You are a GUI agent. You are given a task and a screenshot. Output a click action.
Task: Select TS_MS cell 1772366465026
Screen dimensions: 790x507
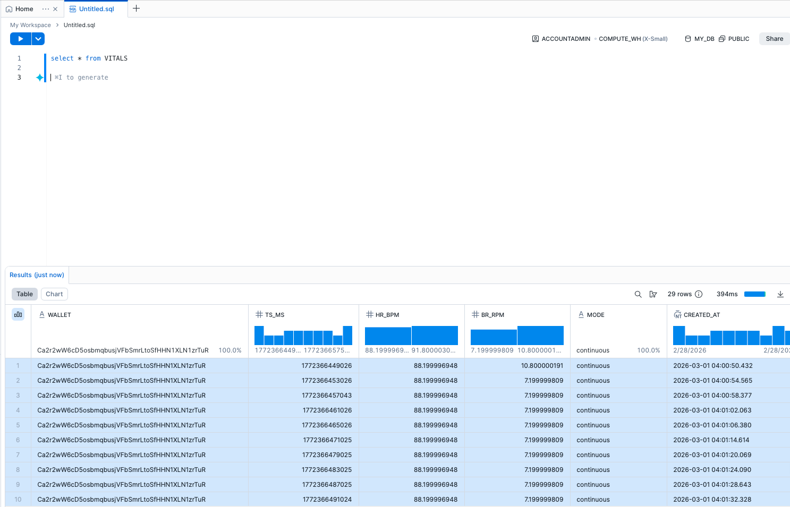[x=303, y=425]
